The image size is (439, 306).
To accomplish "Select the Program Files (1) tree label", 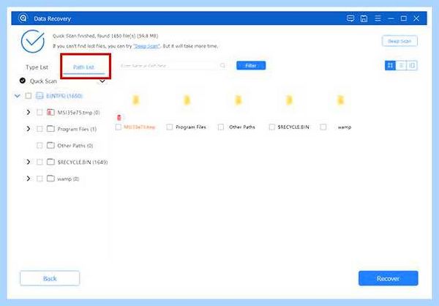I will (77, 129).
